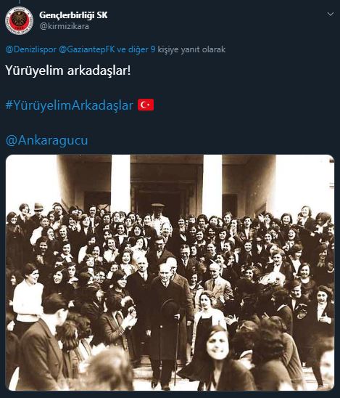Click the white columns at the photo's top
The width and height of the screenshot is (340, 398).
point(120,184)
